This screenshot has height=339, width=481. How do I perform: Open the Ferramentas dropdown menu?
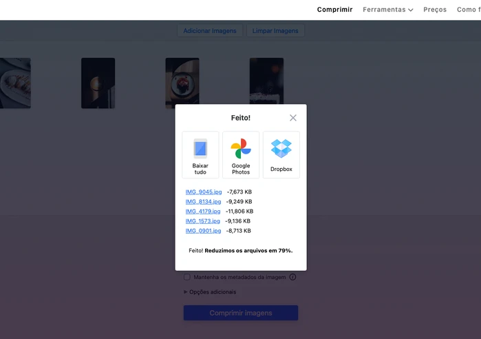click(388, 10)
